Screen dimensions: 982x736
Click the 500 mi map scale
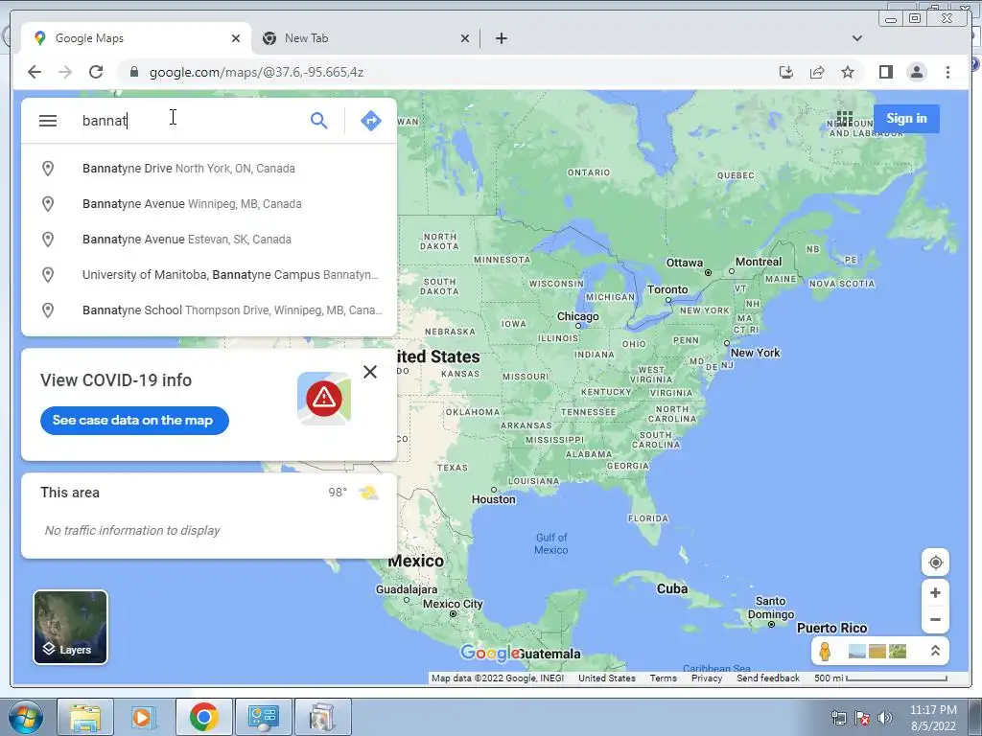pos(880,678)
